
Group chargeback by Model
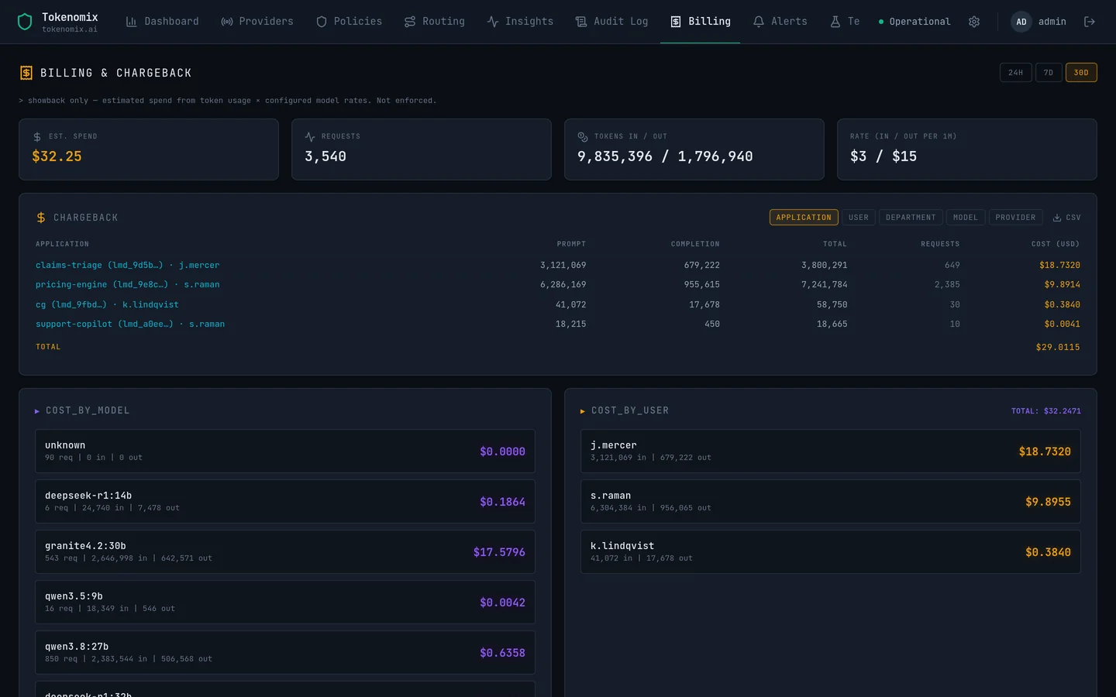[x=966, y=218]
